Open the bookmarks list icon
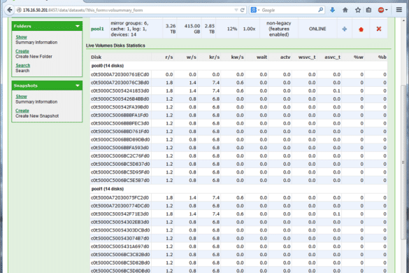409x273 pixels. (x=368, y=10)
